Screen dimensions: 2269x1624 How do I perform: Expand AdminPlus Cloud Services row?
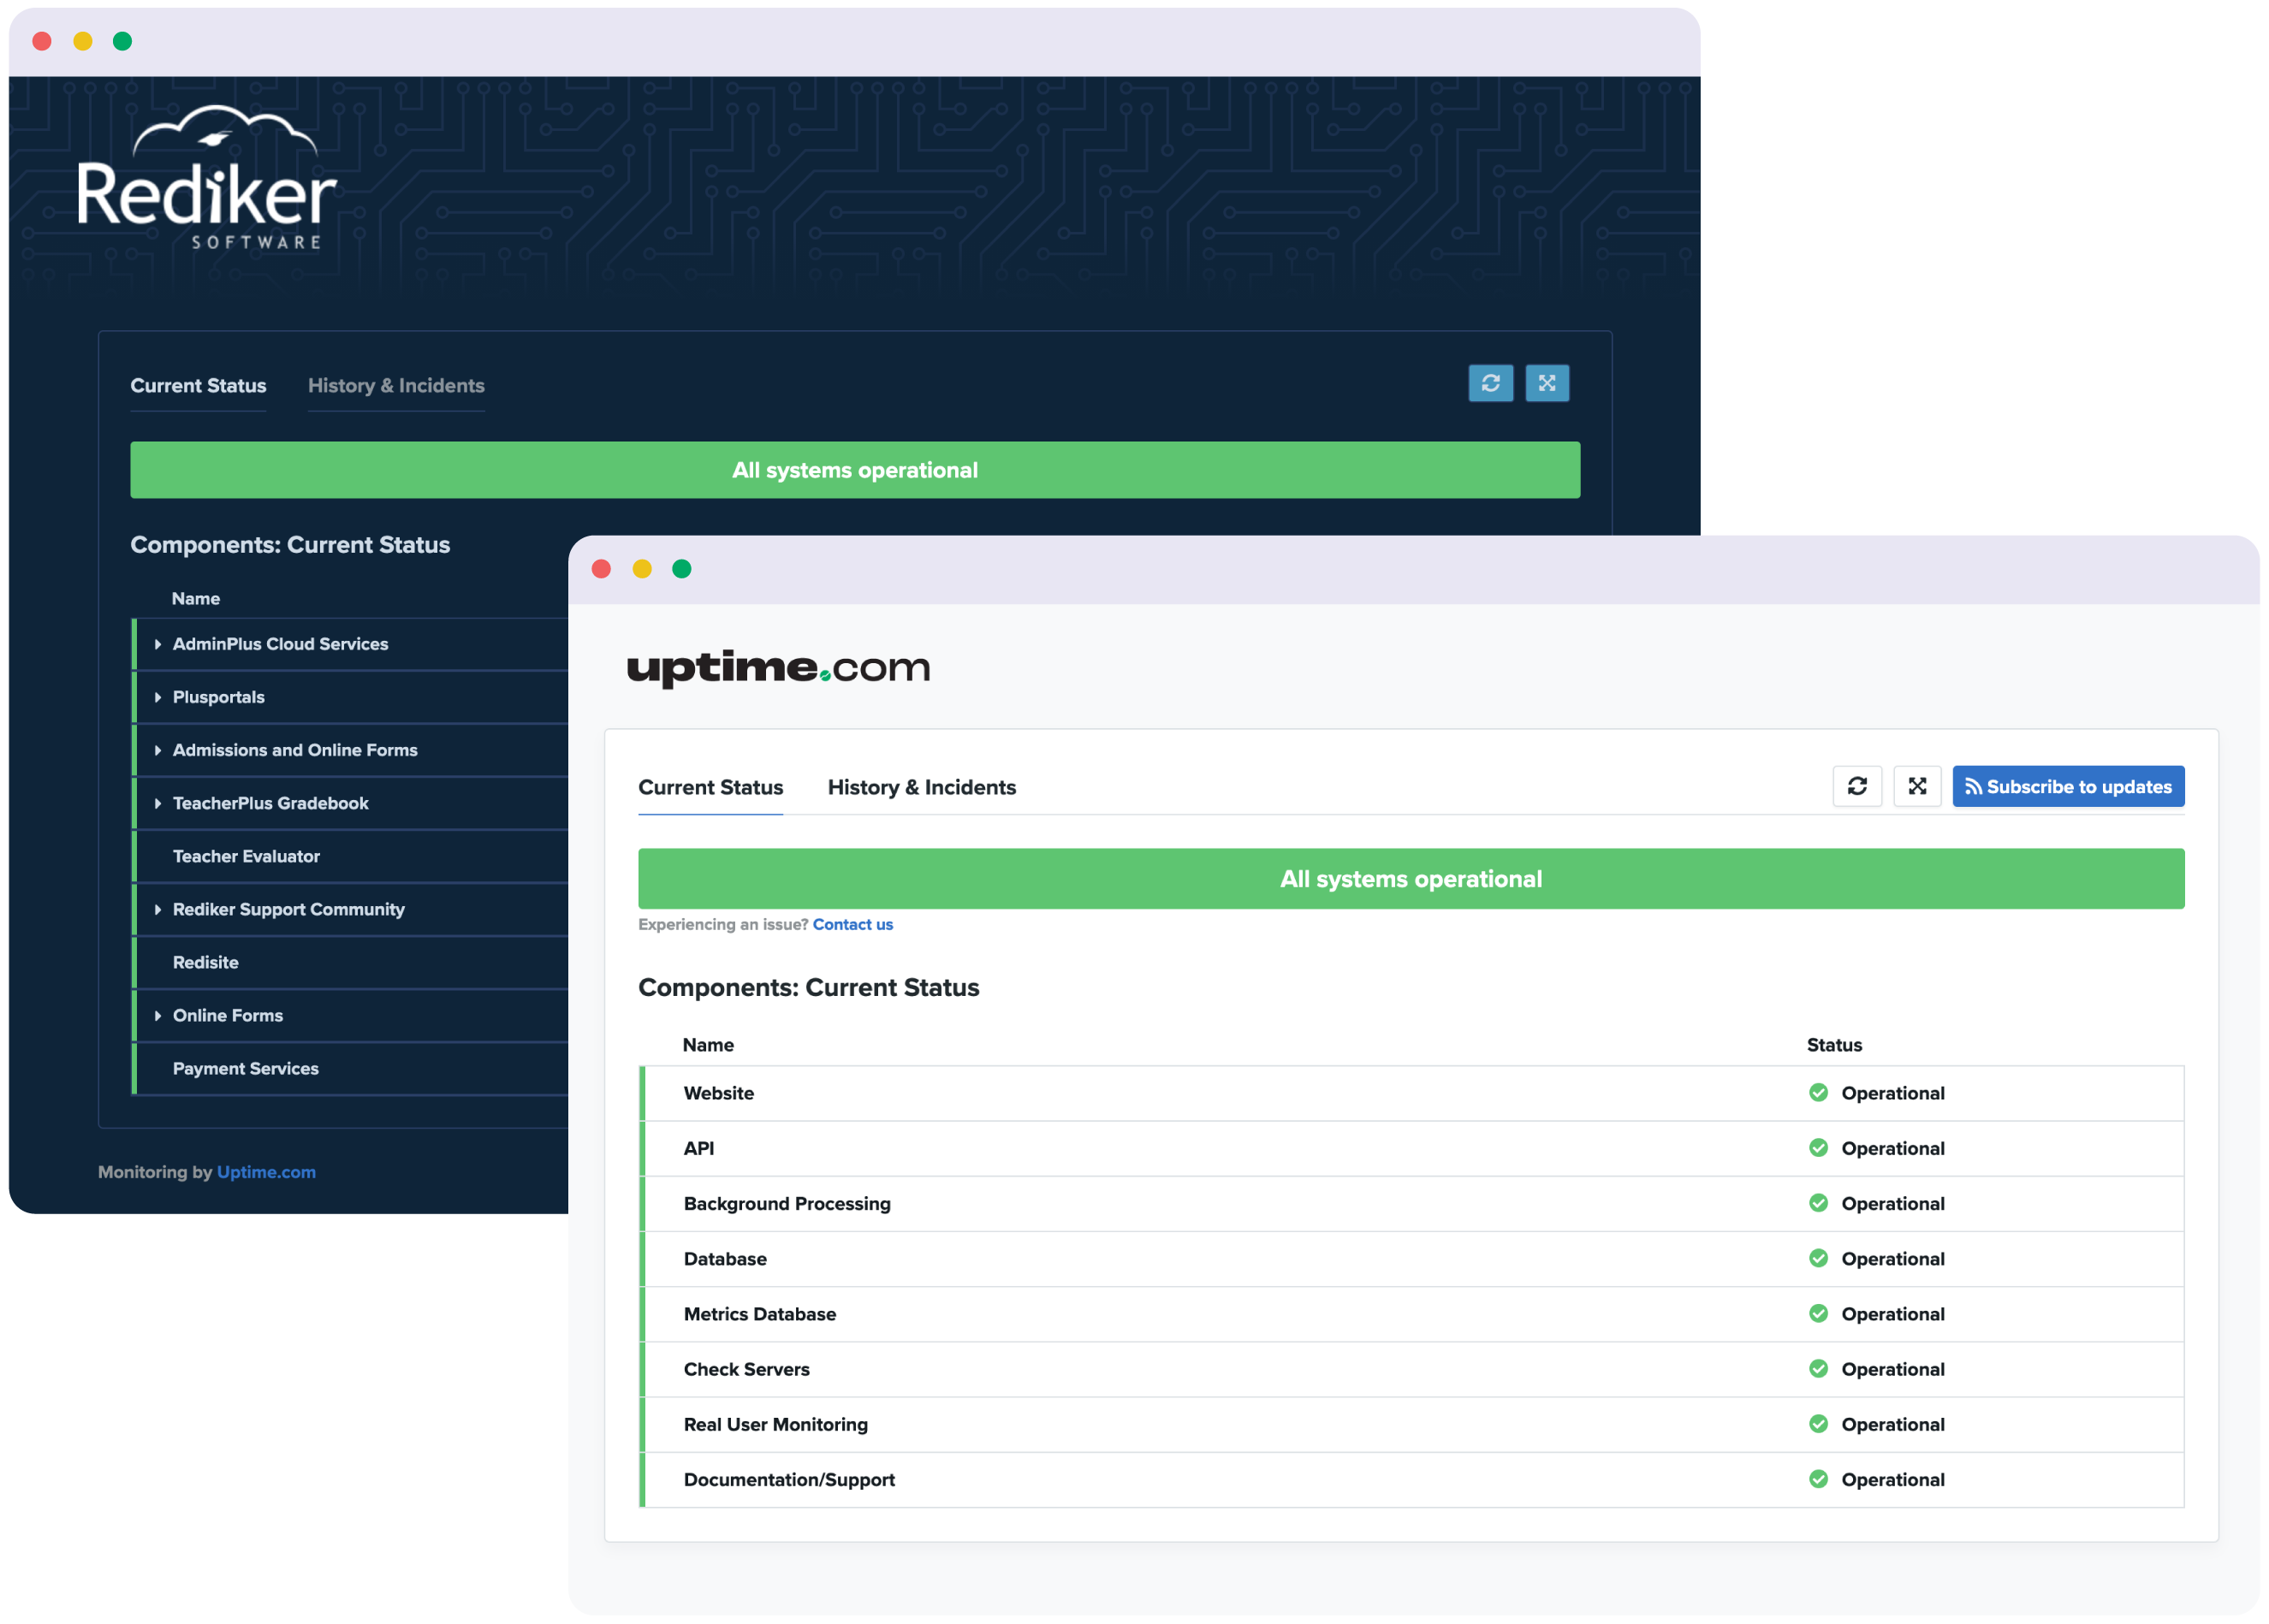pos(158,645)
